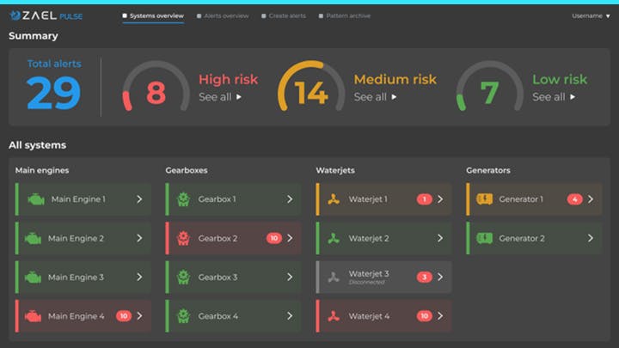Expand Main Engine 2 with its chevron

(x=139, y=238)
